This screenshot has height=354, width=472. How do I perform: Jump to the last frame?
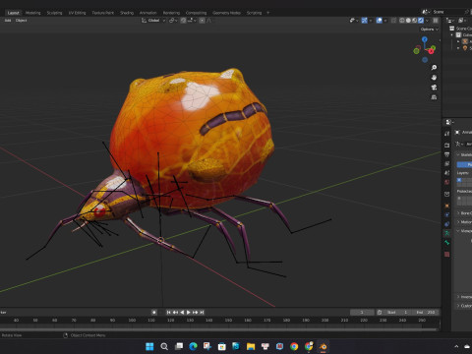coord(202,312)
